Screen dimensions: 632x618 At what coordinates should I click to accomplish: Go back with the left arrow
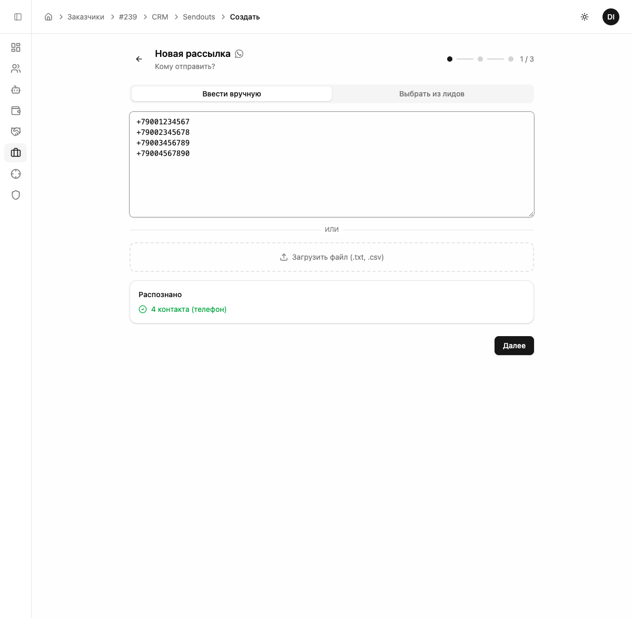pos(139,59)
